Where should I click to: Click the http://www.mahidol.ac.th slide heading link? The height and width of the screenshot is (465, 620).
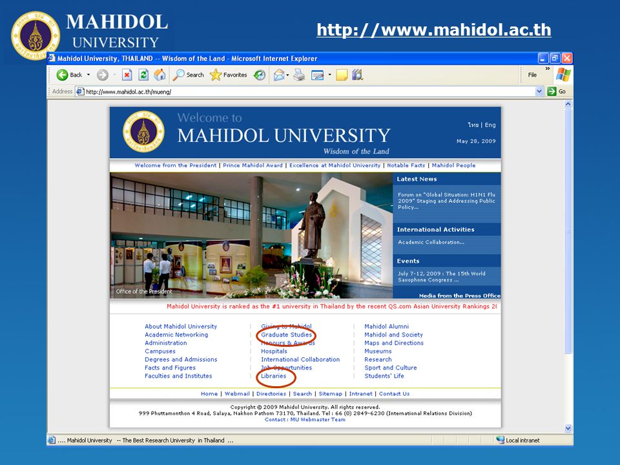(x=434, y=30)
